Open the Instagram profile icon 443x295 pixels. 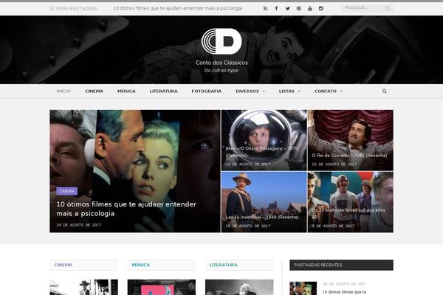321,8
